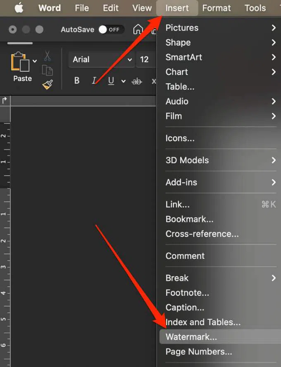Open the Apple menu
This screenshot has height=367, width=281.
19,8
